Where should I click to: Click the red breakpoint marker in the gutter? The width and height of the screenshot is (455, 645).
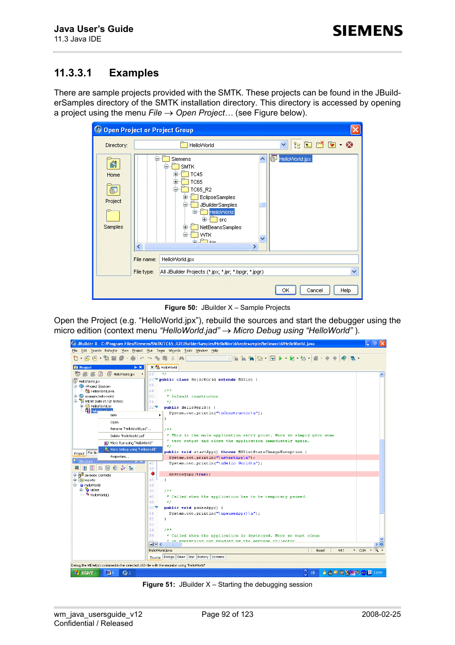tap(153, 474)
